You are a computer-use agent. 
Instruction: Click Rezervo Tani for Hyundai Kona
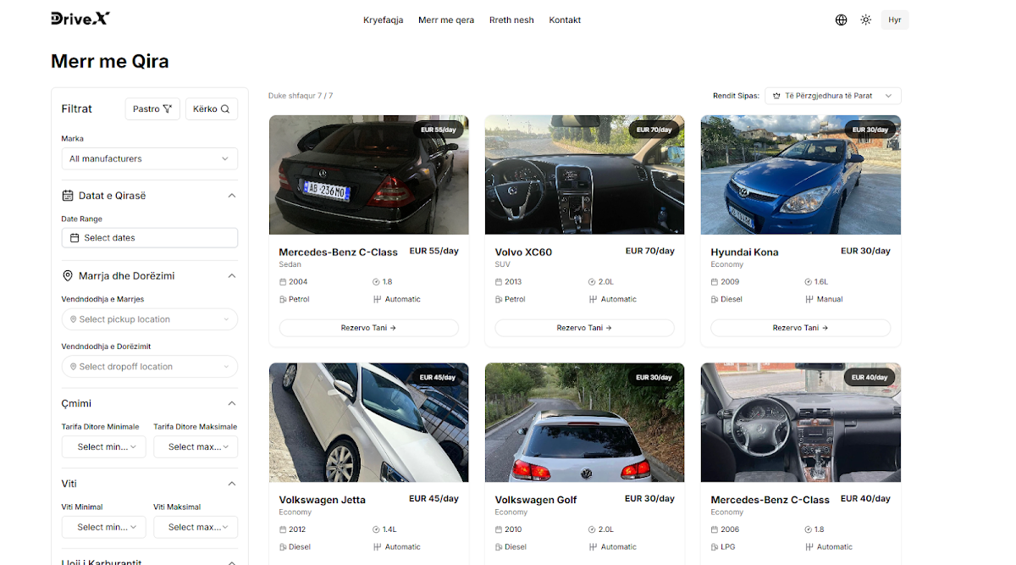(x=801, y=328)
